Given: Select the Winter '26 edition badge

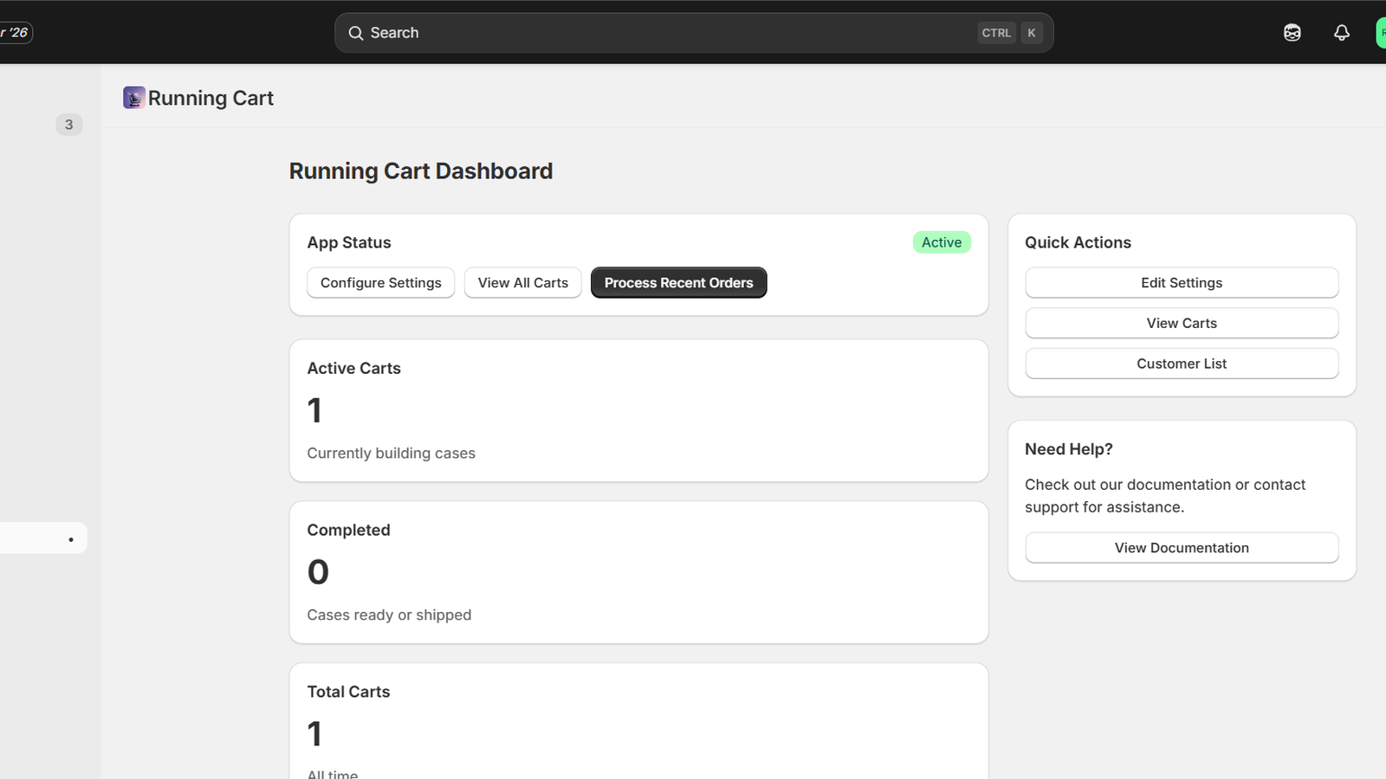Looking at the screenshot, I should [15, 32].
